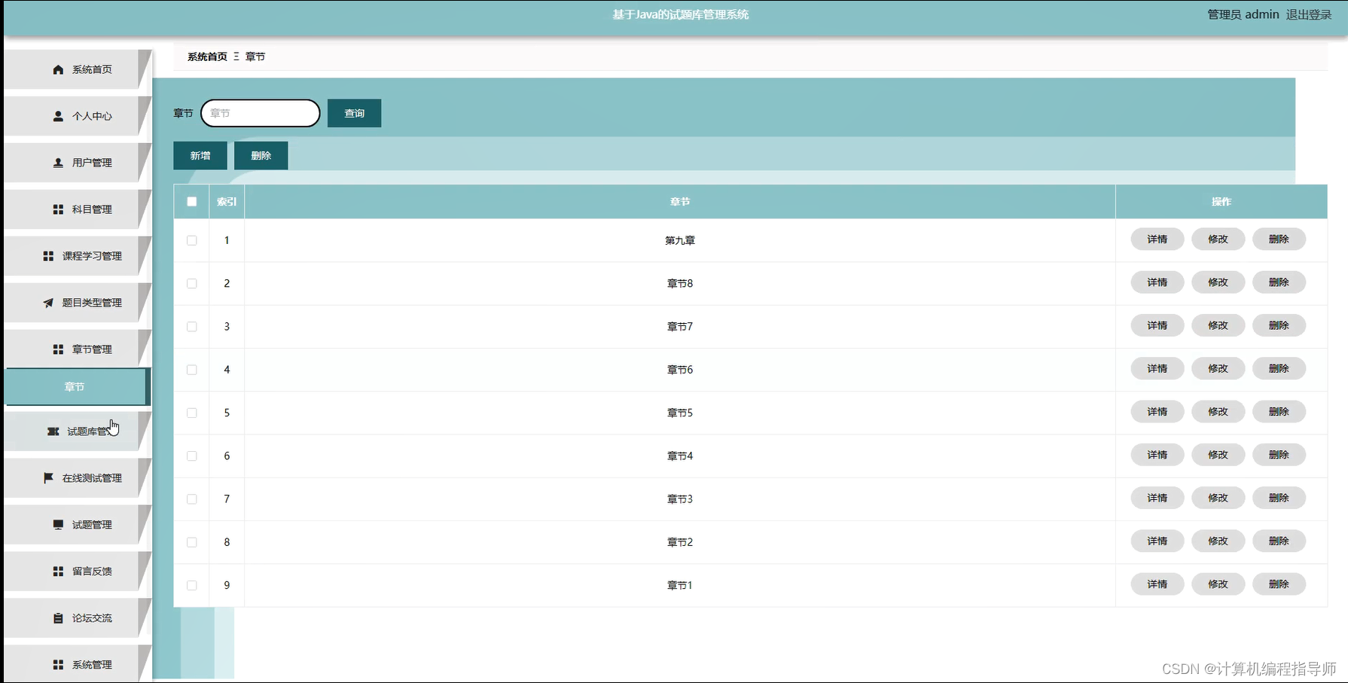The image size is (1348, 683).
Task: Click 删除 for row 章节6
Action: click(1279, 368)
